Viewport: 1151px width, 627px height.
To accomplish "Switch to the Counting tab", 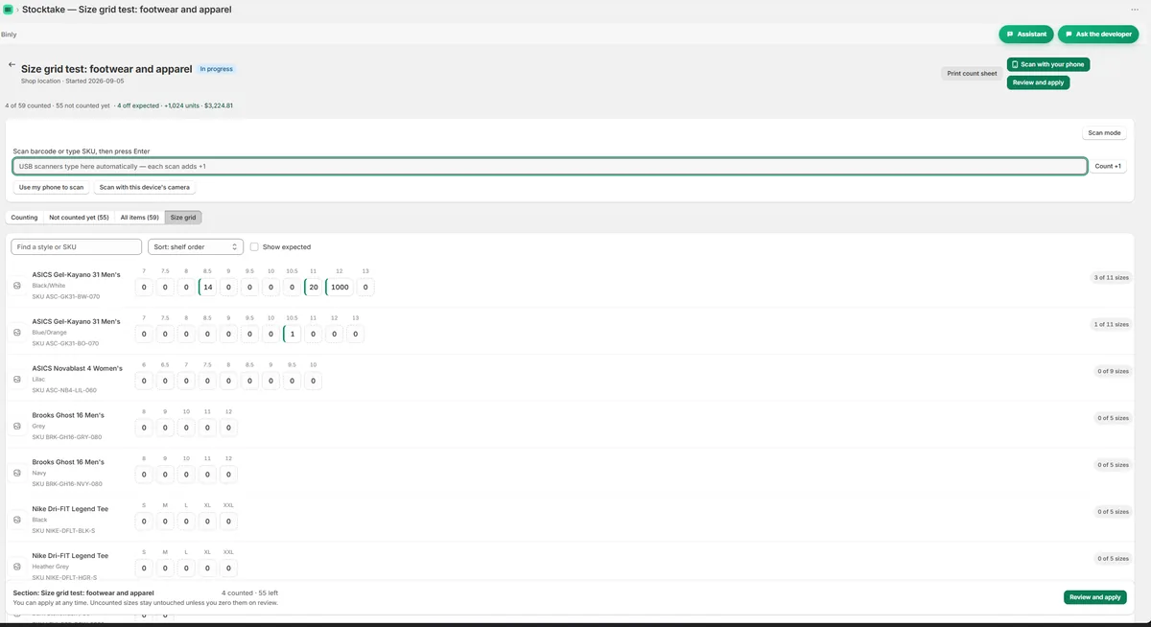I will pos(25,218).
